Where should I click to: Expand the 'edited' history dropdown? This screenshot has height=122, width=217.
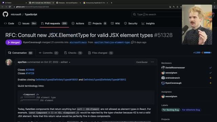point(65,62)
